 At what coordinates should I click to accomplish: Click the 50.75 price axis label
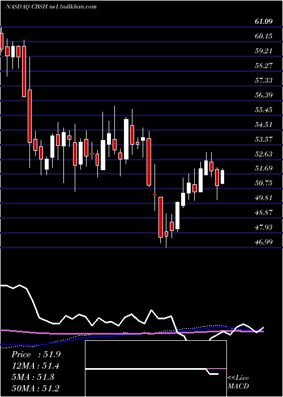264,183
